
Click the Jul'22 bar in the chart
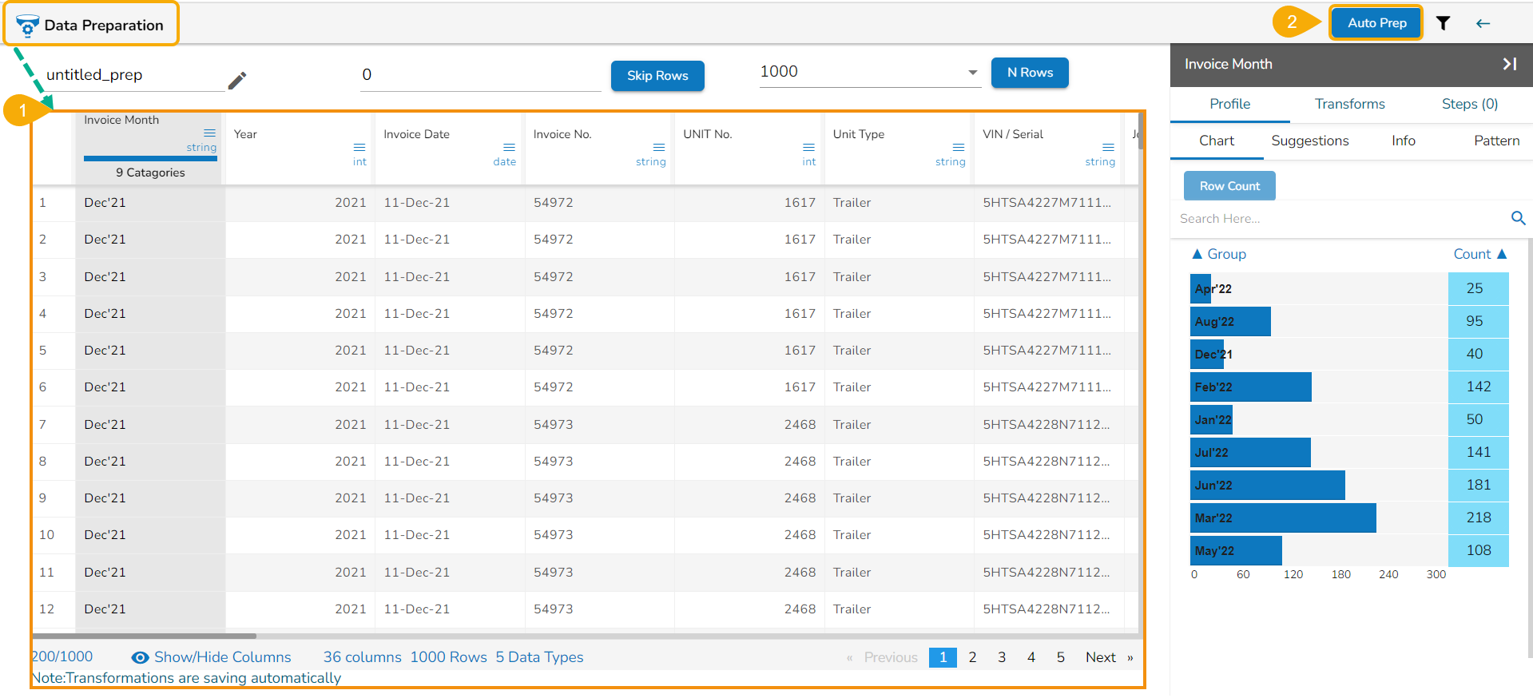[x=1250, y=452]
